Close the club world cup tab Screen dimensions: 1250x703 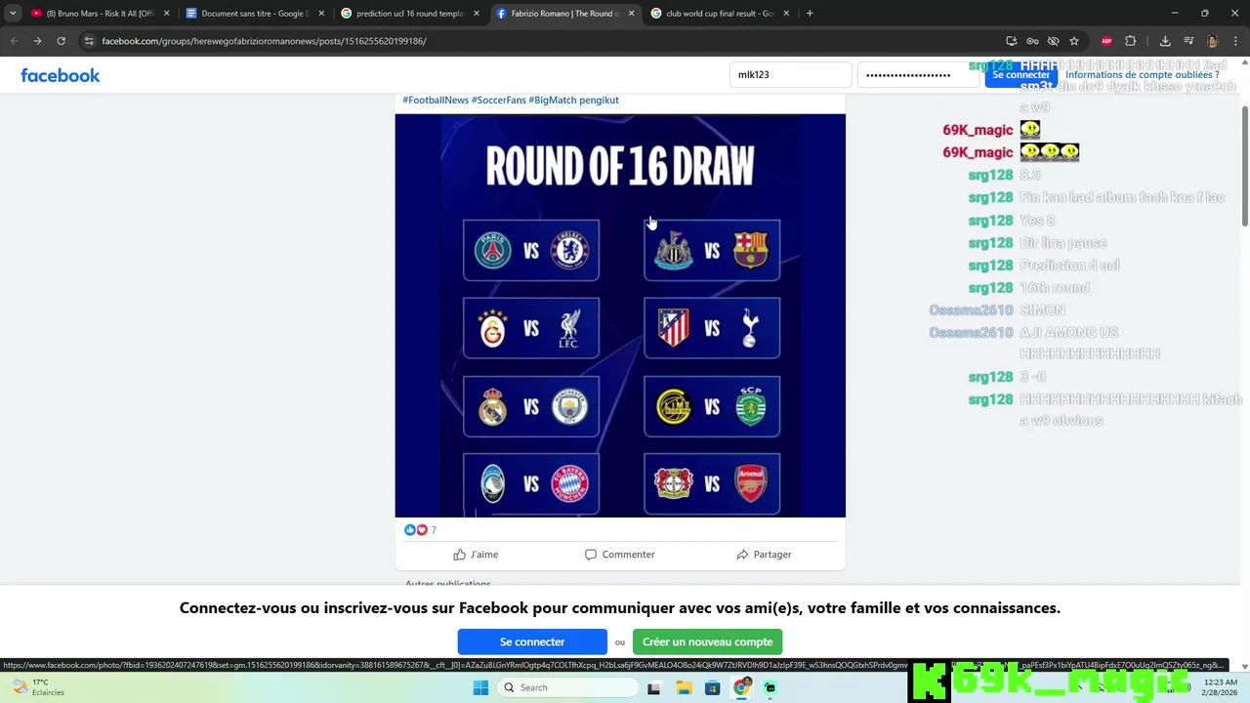(x=786, y=14)
